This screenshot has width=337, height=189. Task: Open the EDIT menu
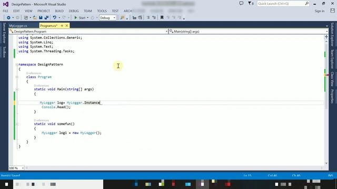[16, 11]
